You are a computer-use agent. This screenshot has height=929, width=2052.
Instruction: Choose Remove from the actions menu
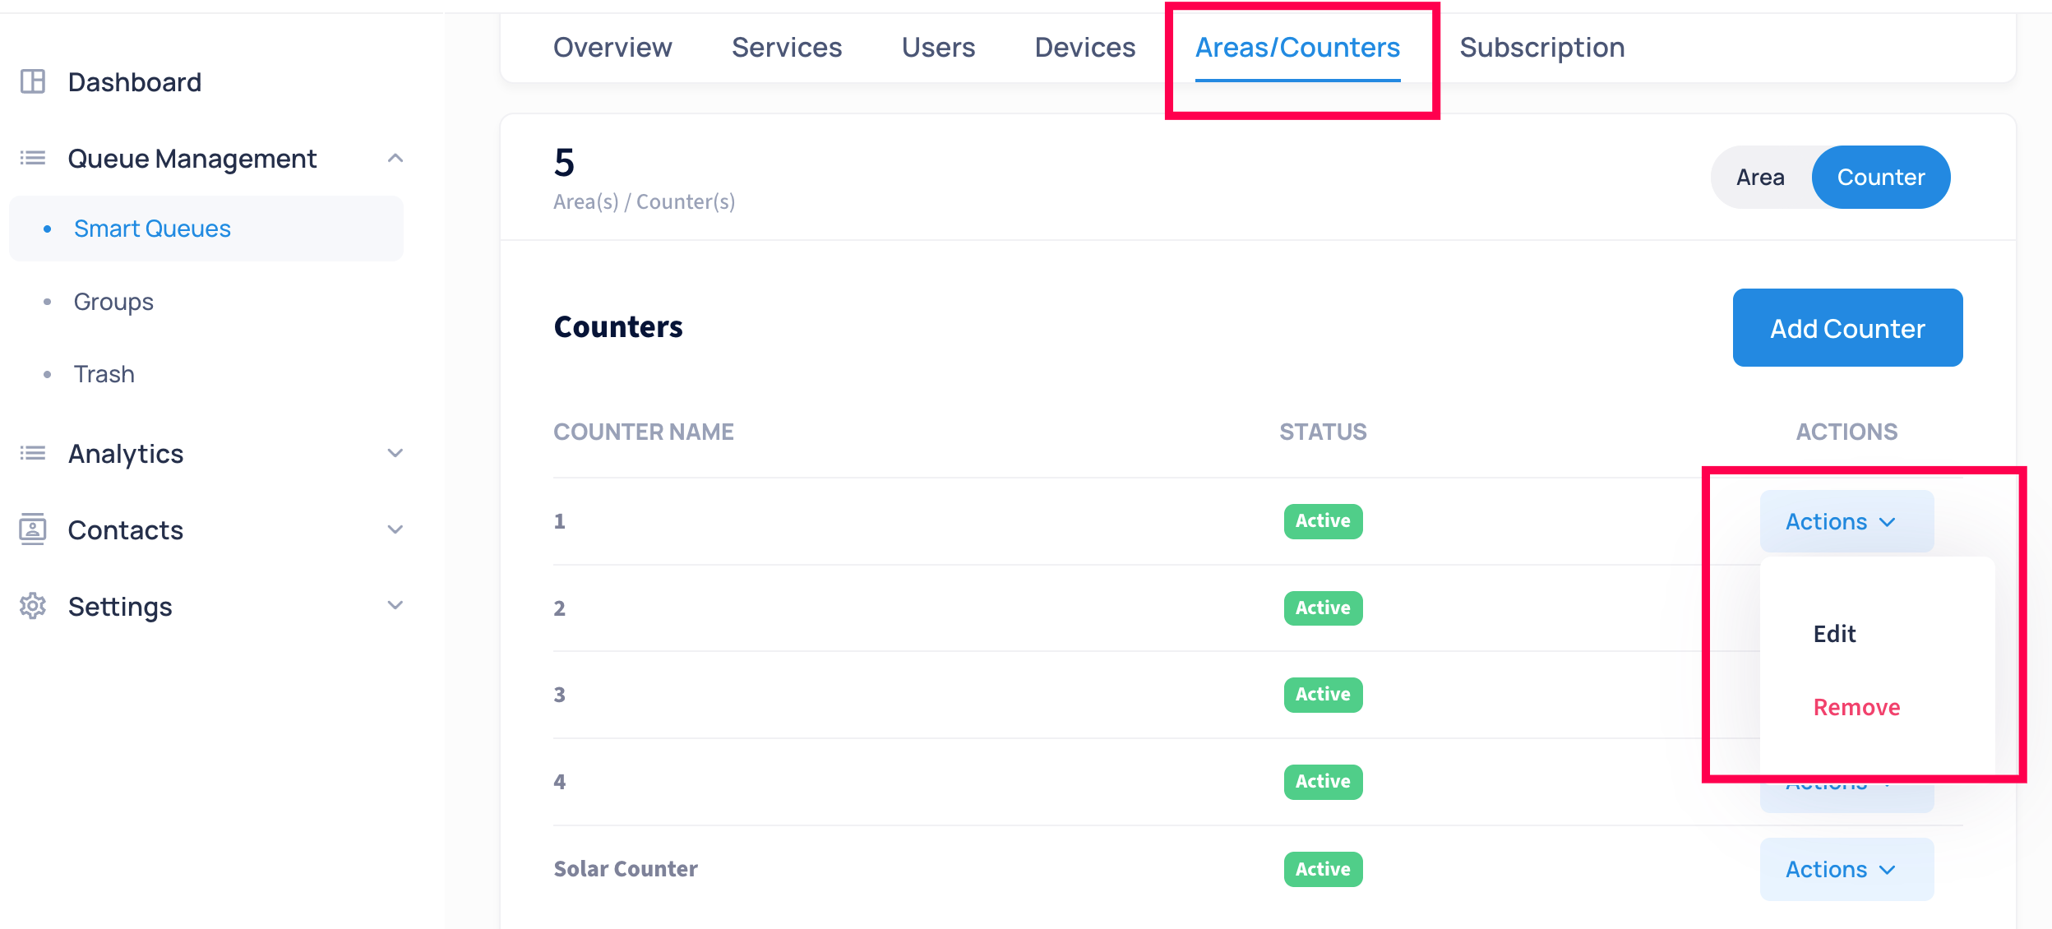click(x=1856, y=707)
